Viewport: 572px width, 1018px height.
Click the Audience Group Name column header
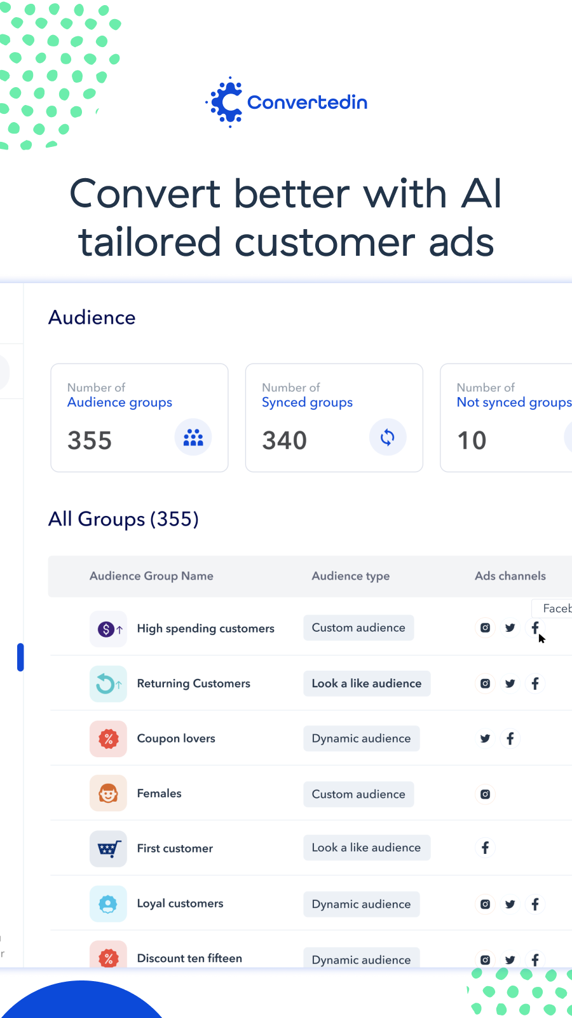coord(151,576)
